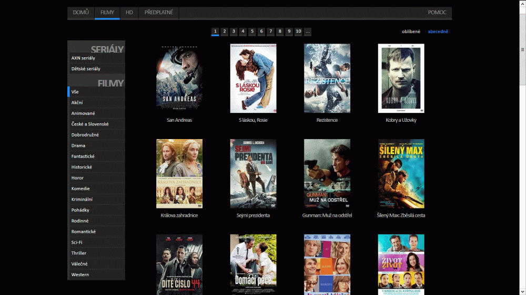Click the Šílený Max: Zběsilá cesta title

pyautogui.click(x=401, y=215)
